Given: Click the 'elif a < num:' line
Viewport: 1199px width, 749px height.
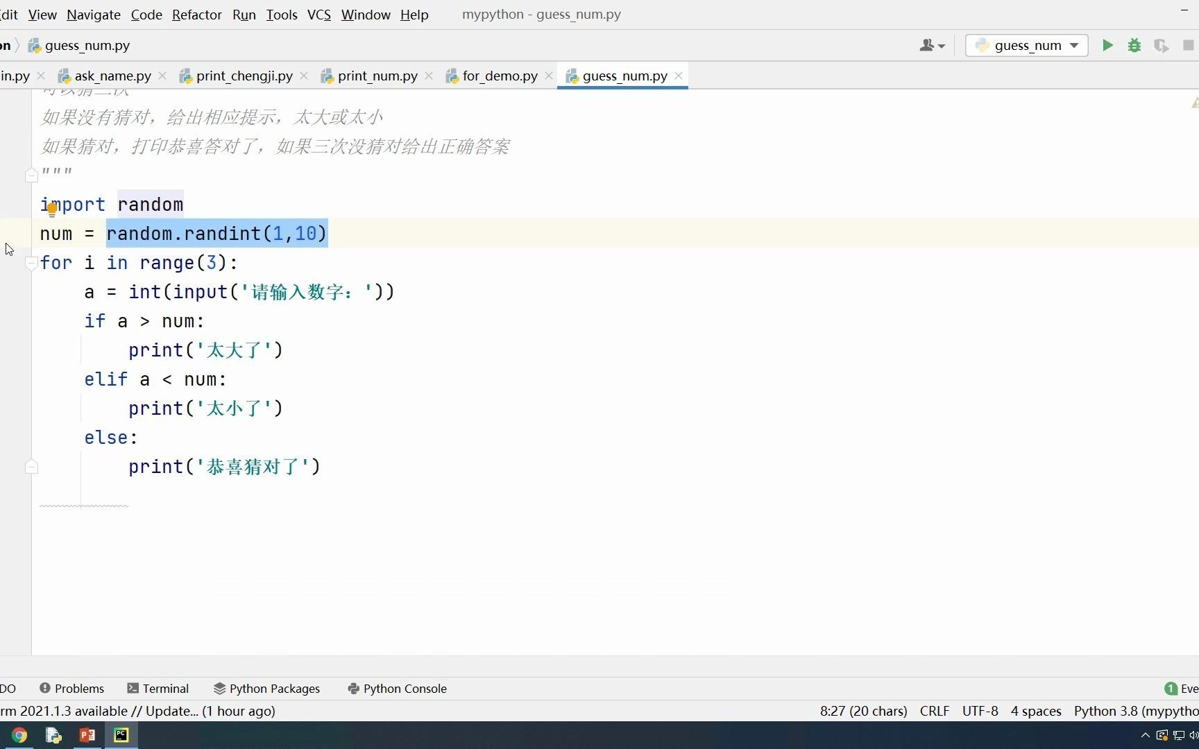Looking at the screenshot, I should tap(155, 379).
